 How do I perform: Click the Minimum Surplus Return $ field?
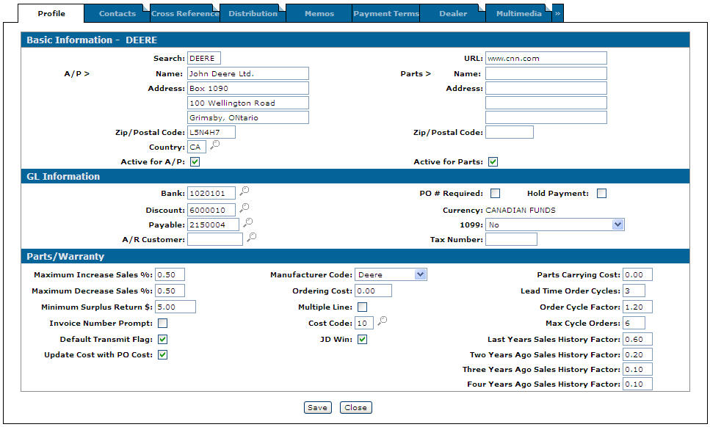pos(175,307)
